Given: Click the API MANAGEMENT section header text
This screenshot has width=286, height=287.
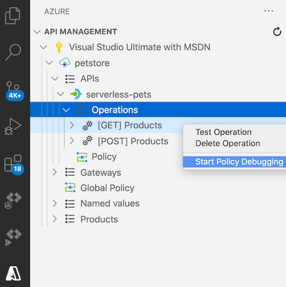Looking at the screenshot, I should click(81, 32).
